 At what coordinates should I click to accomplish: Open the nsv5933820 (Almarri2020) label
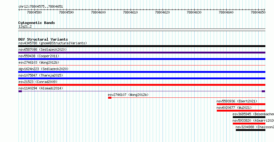(253, 120)
